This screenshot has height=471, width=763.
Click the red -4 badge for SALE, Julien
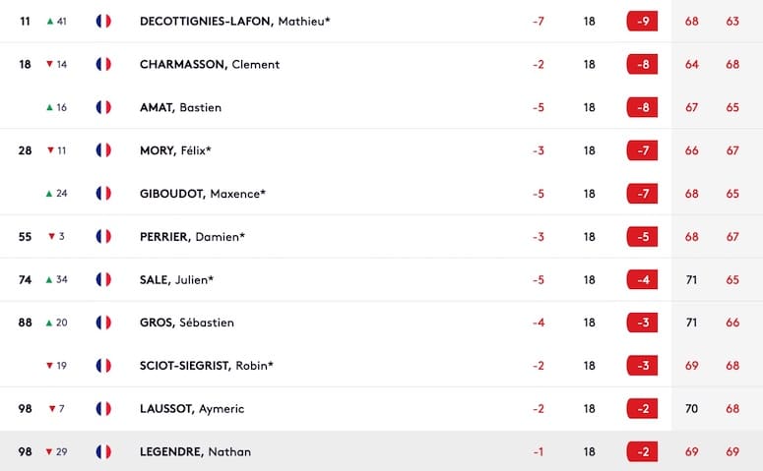(642, 279)
